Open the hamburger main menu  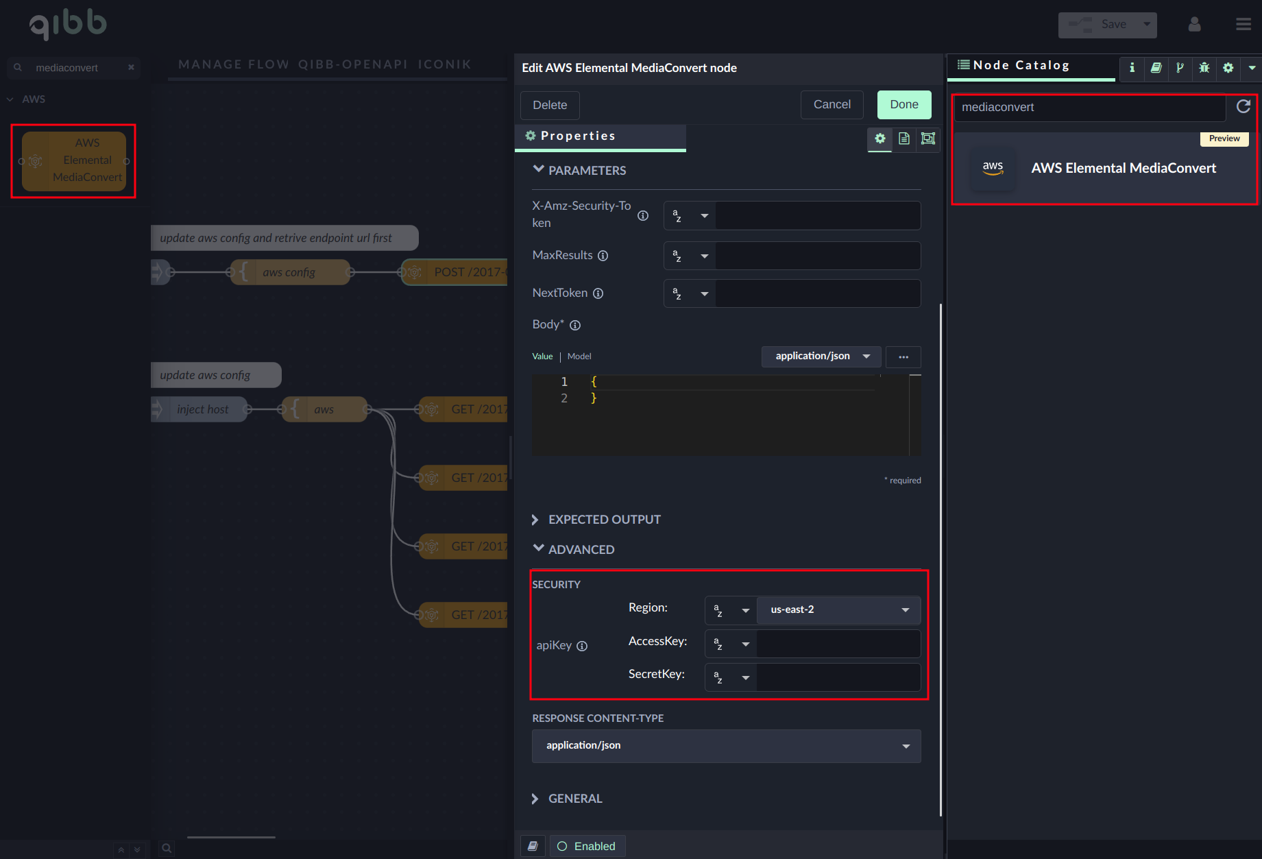point(1243,25)
